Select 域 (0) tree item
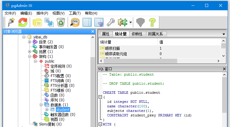Viewport: 230px width, 127px height. [56, 71]
